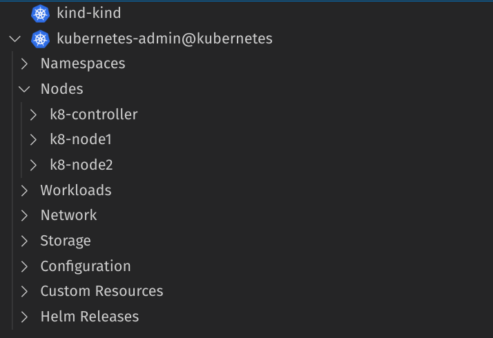Click the Kubernetes icon beside kind-kind
Screen dimensions: 493x338
(x=41, y=13)
